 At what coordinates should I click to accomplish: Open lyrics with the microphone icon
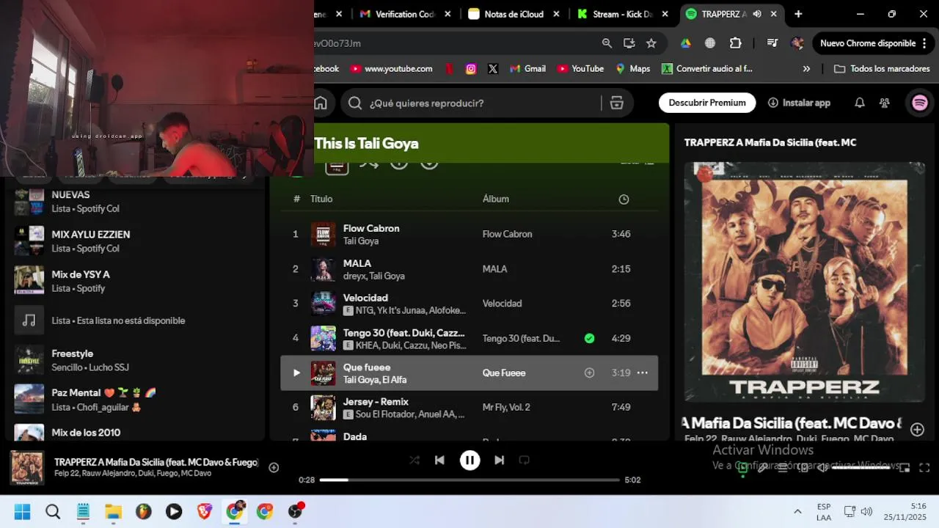click(x=762, y=467)
